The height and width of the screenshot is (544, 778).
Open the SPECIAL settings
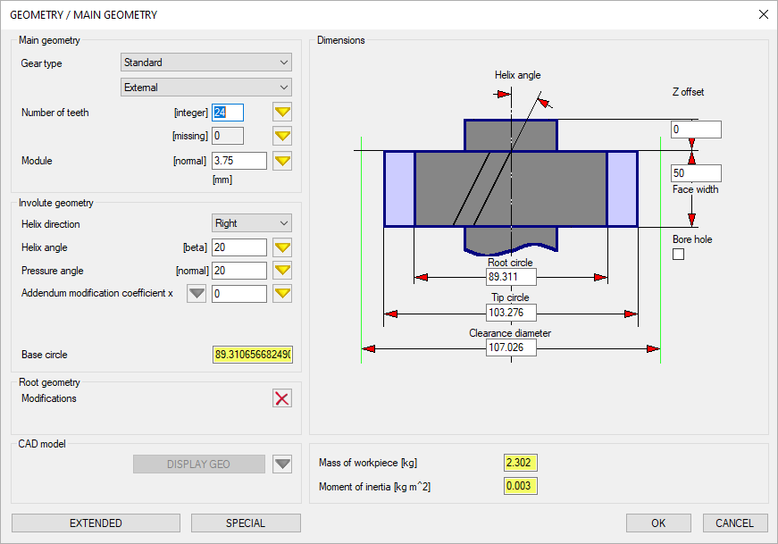pyautogui.click(x=246, y=523)
